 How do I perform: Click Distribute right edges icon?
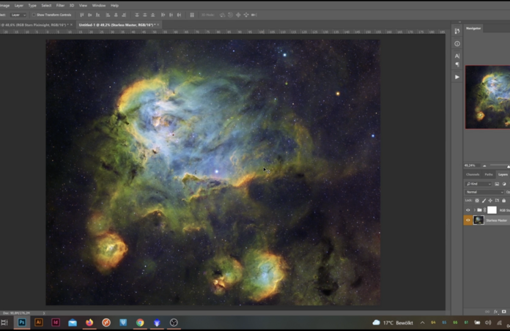[179, 15]
